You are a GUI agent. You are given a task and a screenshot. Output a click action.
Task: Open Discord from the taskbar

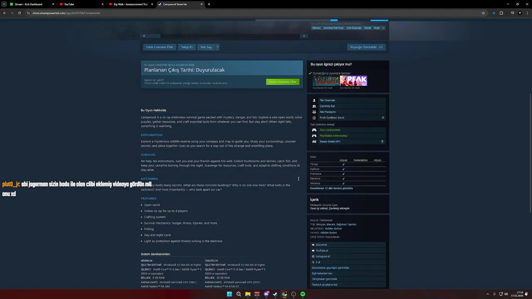coord(266,294)
